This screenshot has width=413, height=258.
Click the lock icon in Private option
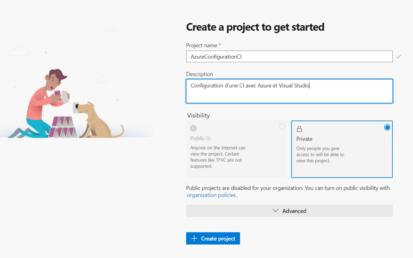tap(300, 129)
